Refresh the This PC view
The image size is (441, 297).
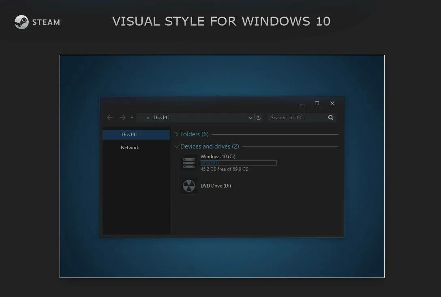point(259,118)
